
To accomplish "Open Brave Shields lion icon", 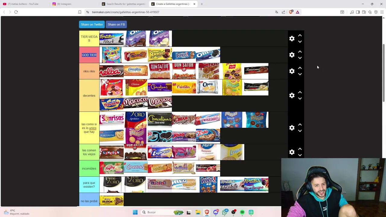I will (291, 12).
